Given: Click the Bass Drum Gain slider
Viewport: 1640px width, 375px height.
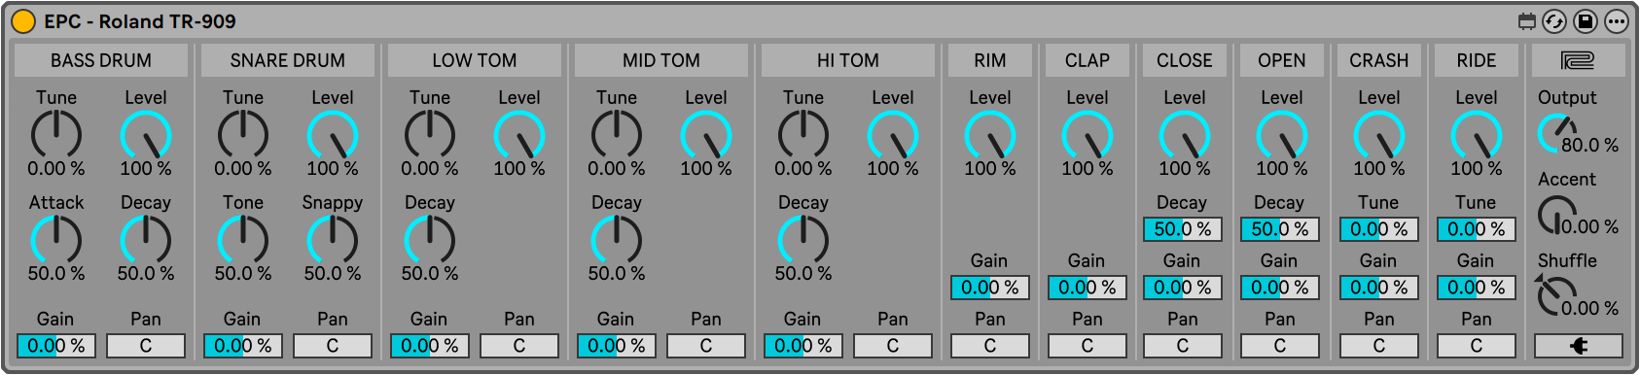Looking at the screenshot, I should click(56, 346).
